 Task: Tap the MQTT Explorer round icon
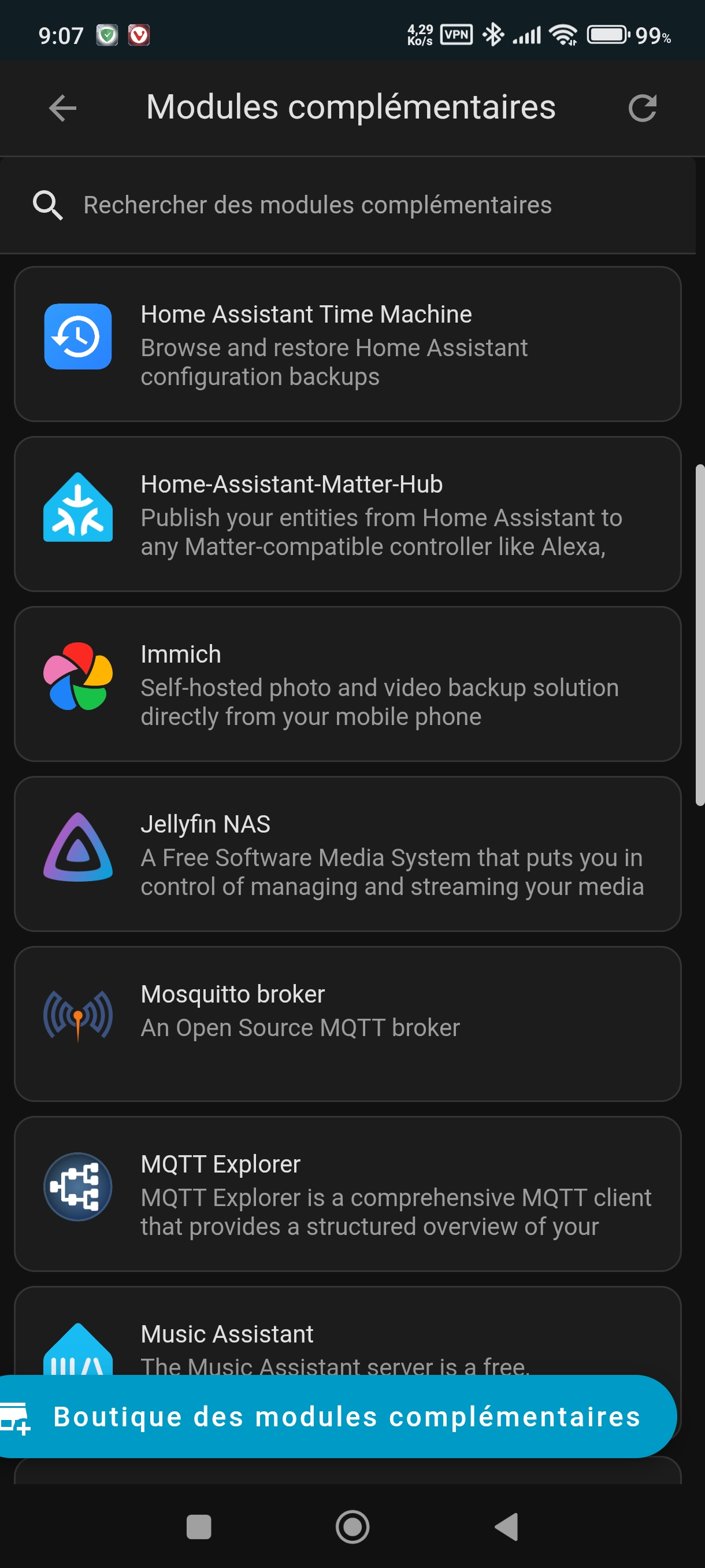pyautogui.click(x=78, y=1186)
